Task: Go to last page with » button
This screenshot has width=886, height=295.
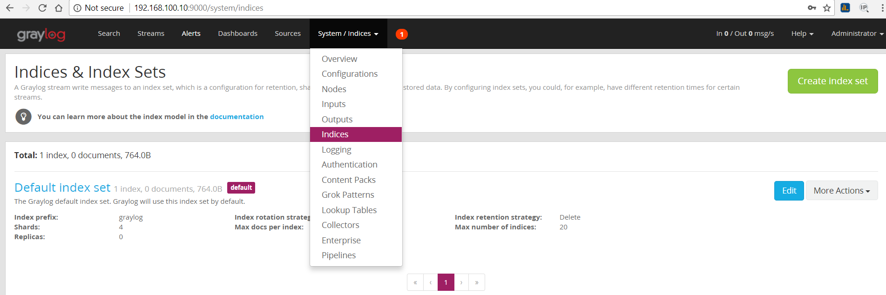Action: 477,282
